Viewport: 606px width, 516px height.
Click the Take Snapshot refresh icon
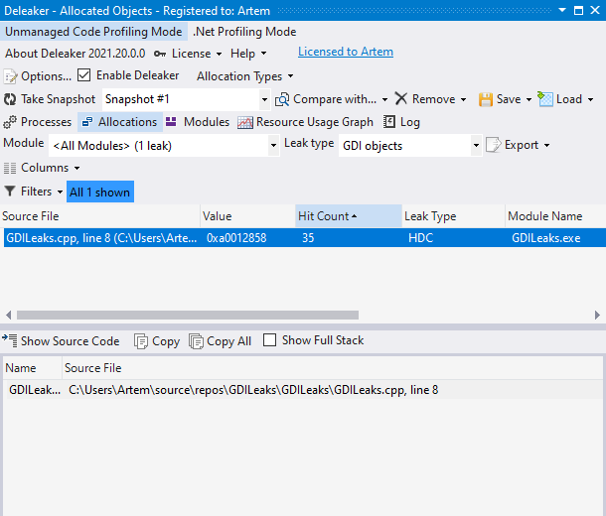(10, 99)
